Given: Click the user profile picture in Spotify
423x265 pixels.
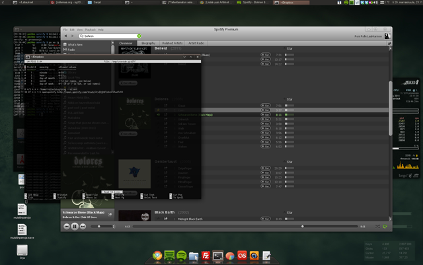Looking at the screenshot, I should click(x=387, y=36).
